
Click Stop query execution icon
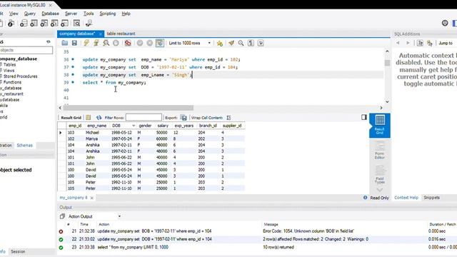point(116,43)
